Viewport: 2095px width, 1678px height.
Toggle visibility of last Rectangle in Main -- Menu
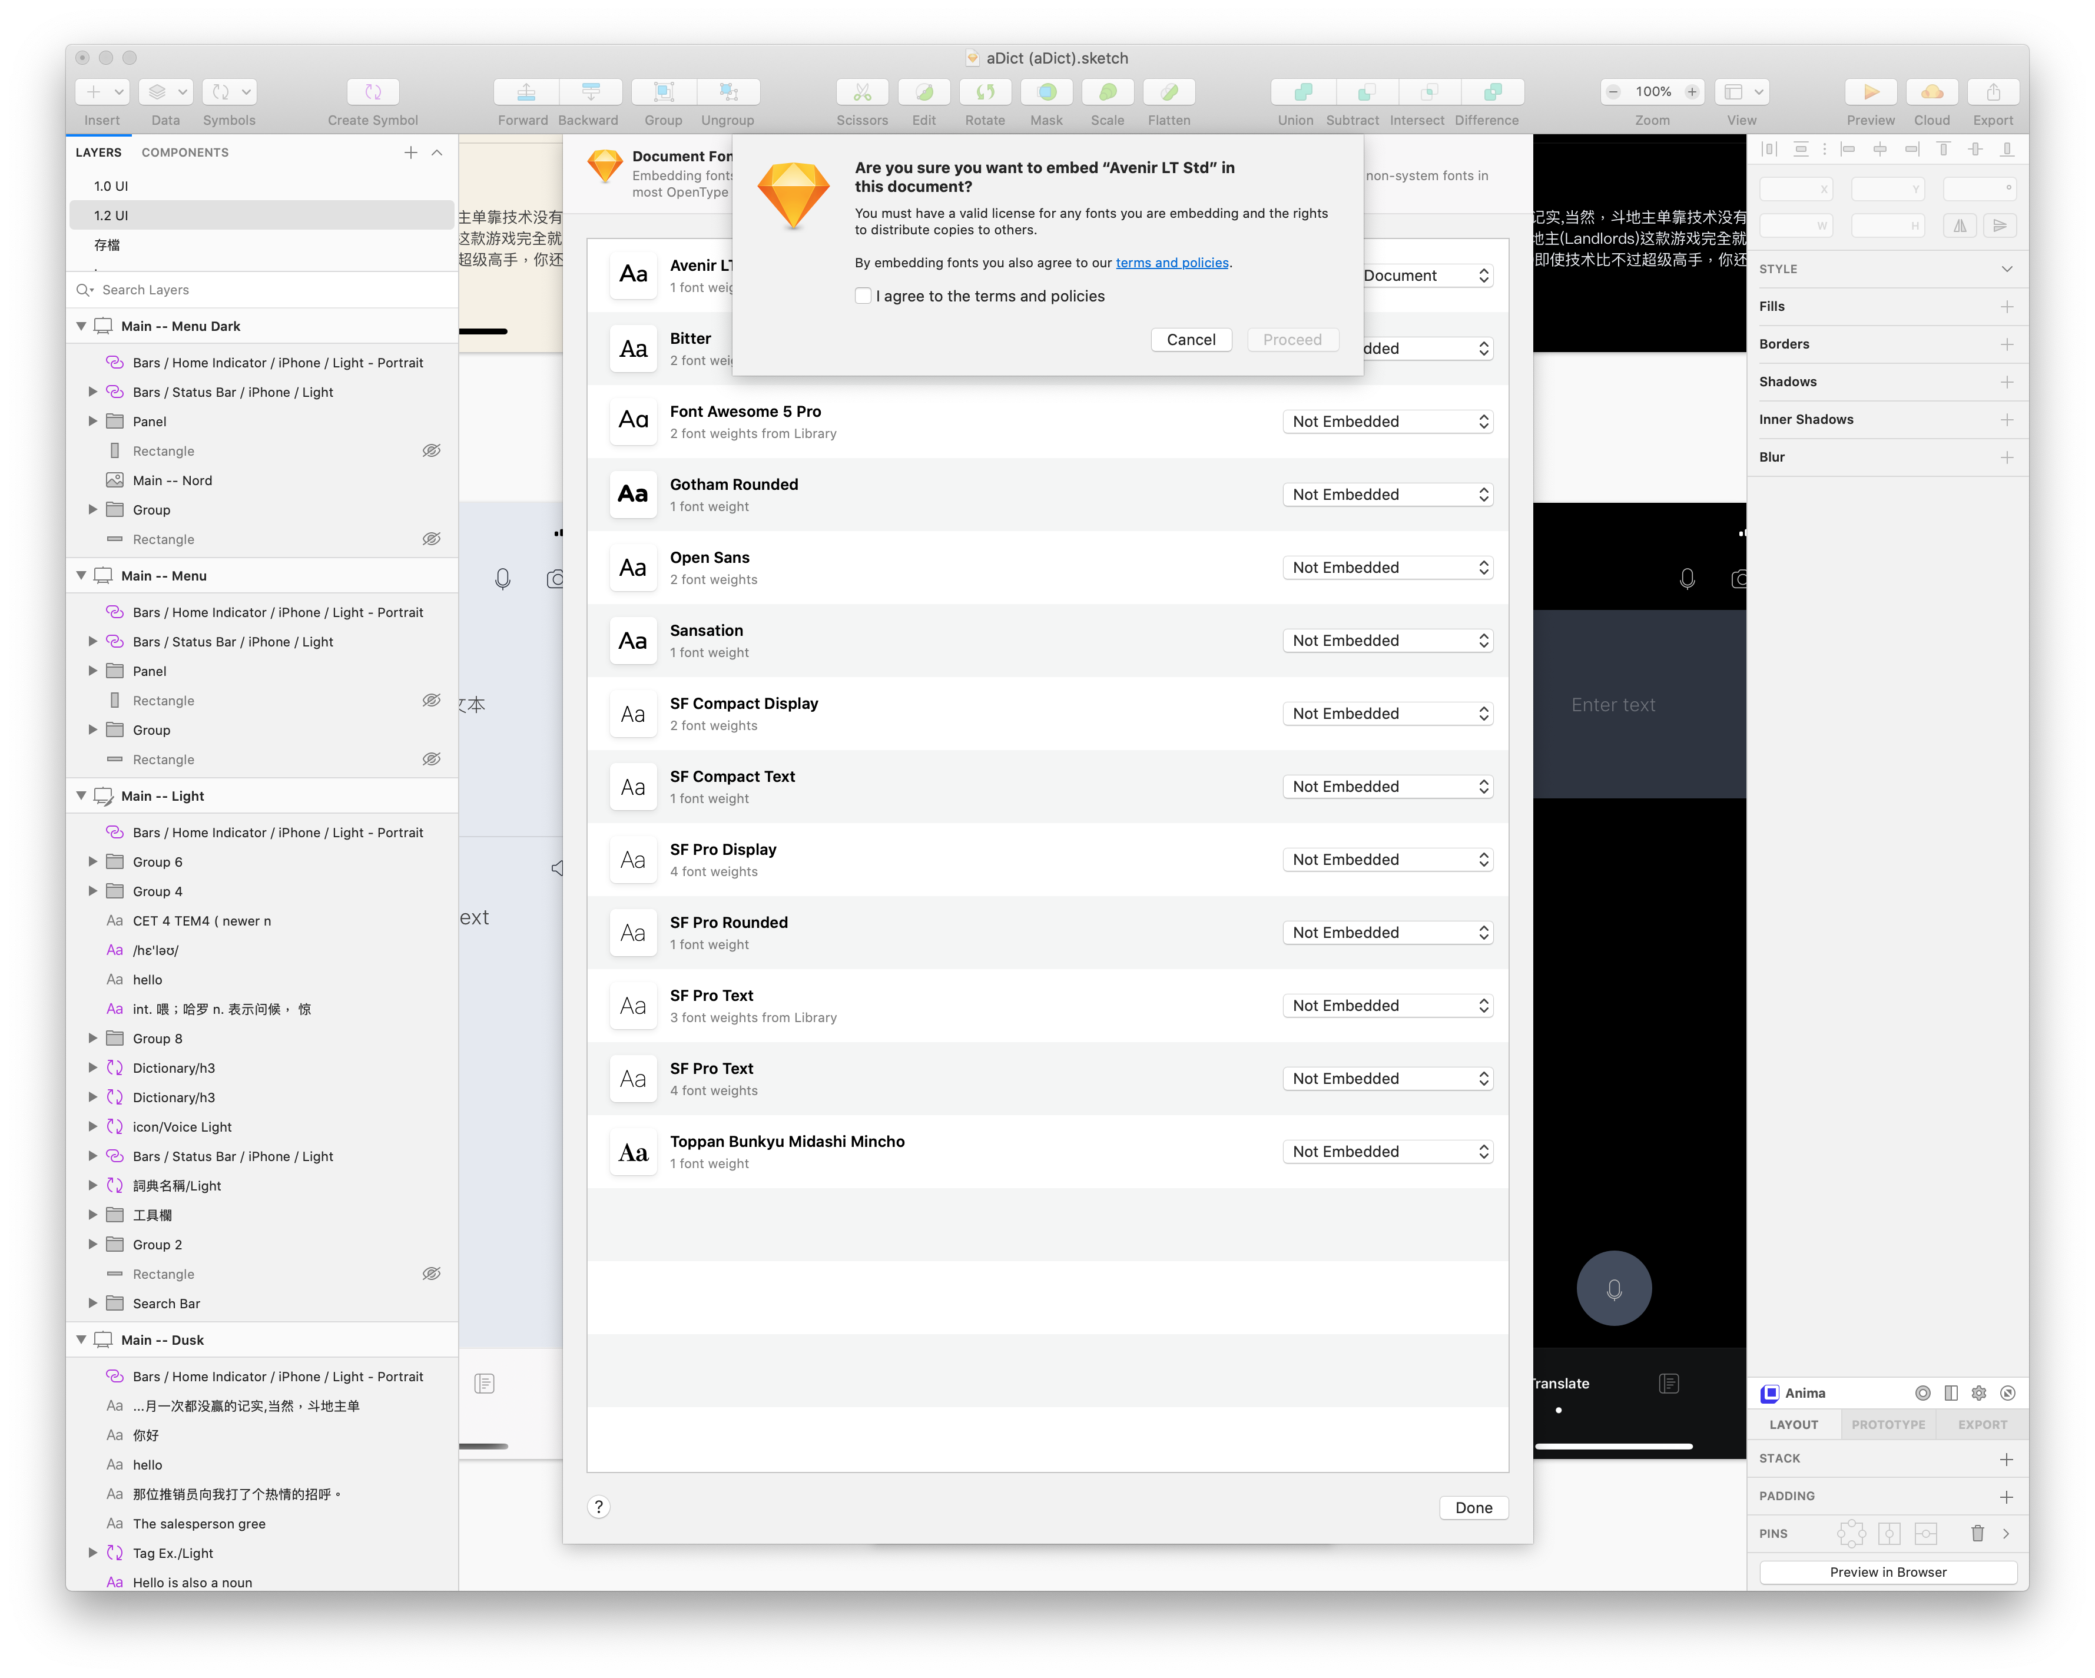click(432, 759)
